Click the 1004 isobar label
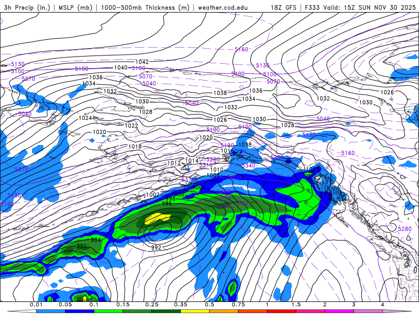The width and height of the screenshot is (419, 314). pos(199,187)
